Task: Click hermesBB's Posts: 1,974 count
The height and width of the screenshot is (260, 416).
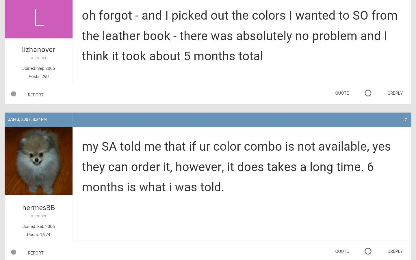Action: tap(39, 235)
